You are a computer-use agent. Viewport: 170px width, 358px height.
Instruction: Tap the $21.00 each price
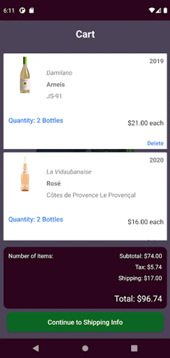pos(146,123)
